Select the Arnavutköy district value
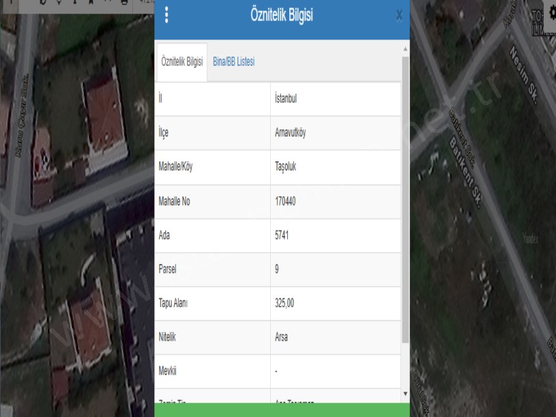Viewport: 556px width, 417px height. coord(290,133)
